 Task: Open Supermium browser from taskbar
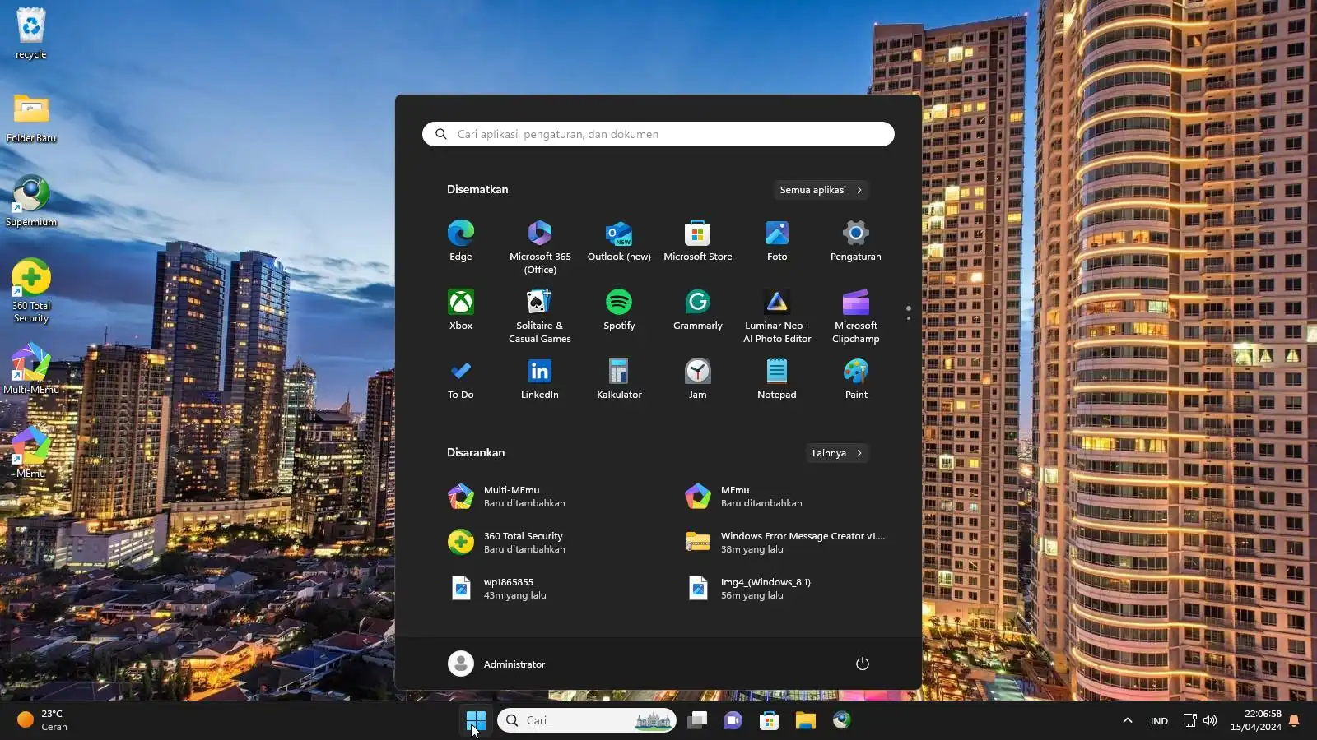841,720
